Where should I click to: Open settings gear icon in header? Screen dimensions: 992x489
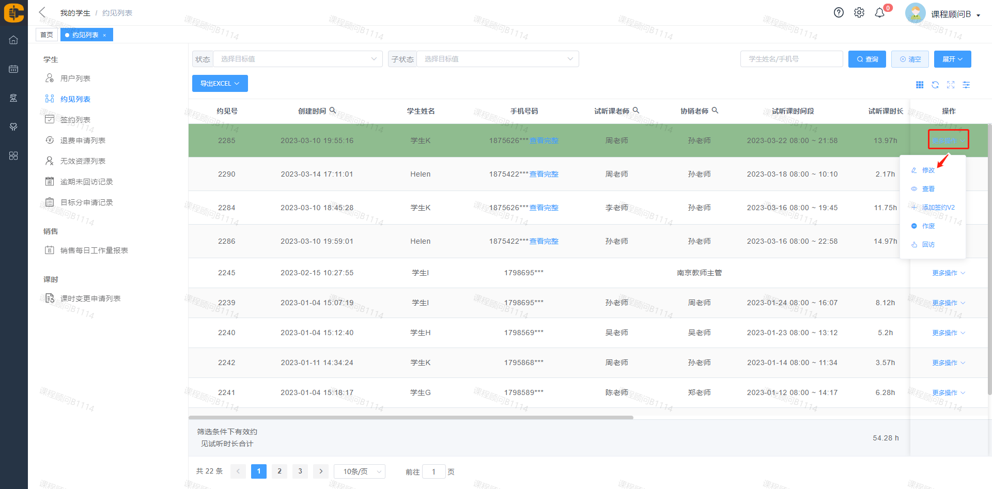pos(859,13)
